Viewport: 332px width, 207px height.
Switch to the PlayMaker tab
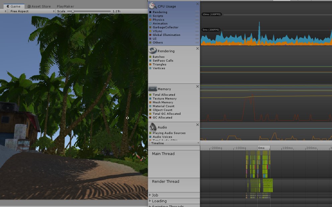[x=65, y=6]
